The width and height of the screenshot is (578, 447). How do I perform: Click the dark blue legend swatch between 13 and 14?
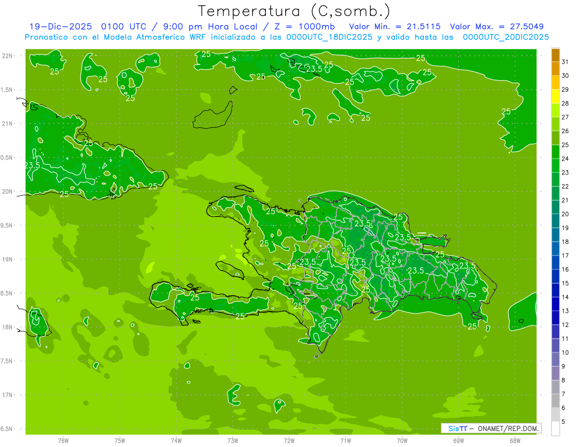555,304
